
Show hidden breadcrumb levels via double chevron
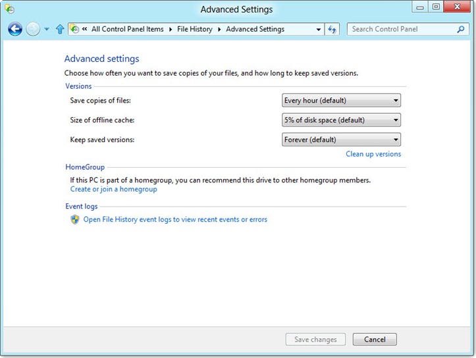85,29
